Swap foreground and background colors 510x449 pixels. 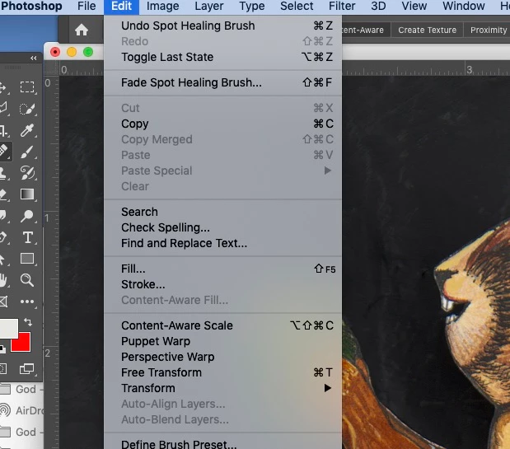(28, 322)
